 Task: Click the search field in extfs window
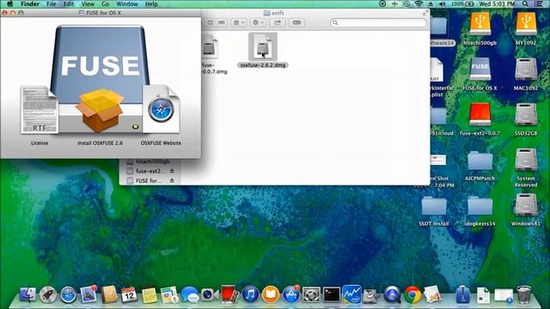coord(378,22)
